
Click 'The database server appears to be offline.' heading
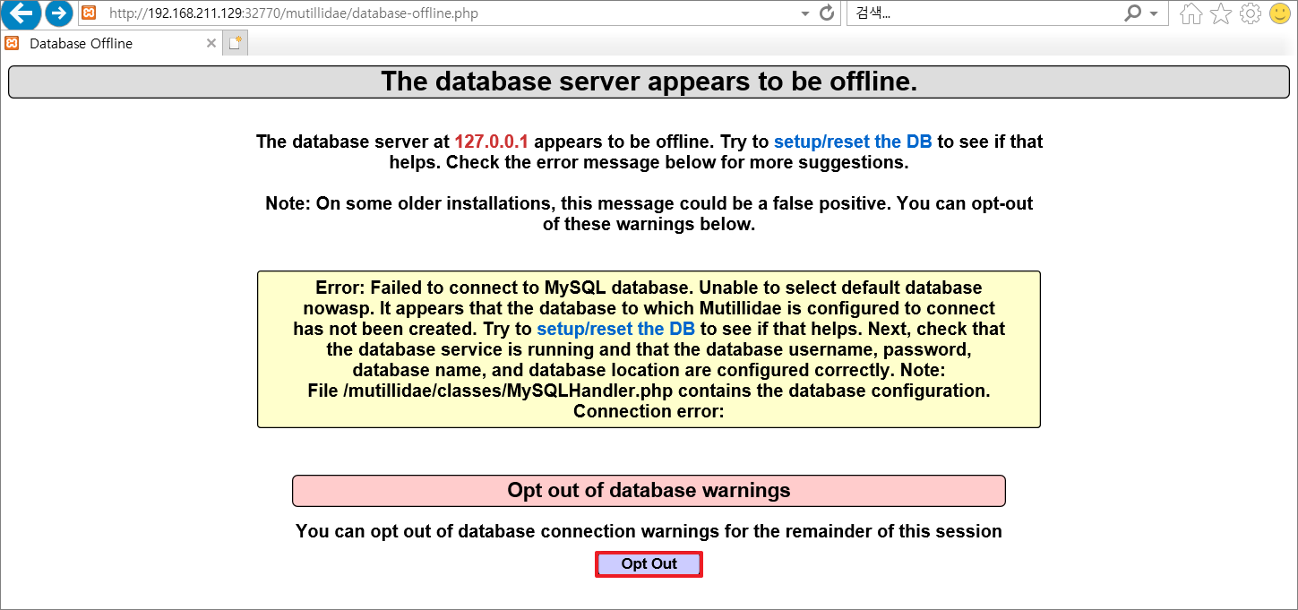tap(649, 82)
